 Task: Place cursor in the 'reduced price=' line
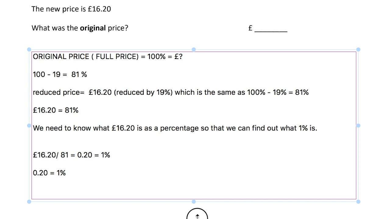pyautogui.click(x=171, y=92)
